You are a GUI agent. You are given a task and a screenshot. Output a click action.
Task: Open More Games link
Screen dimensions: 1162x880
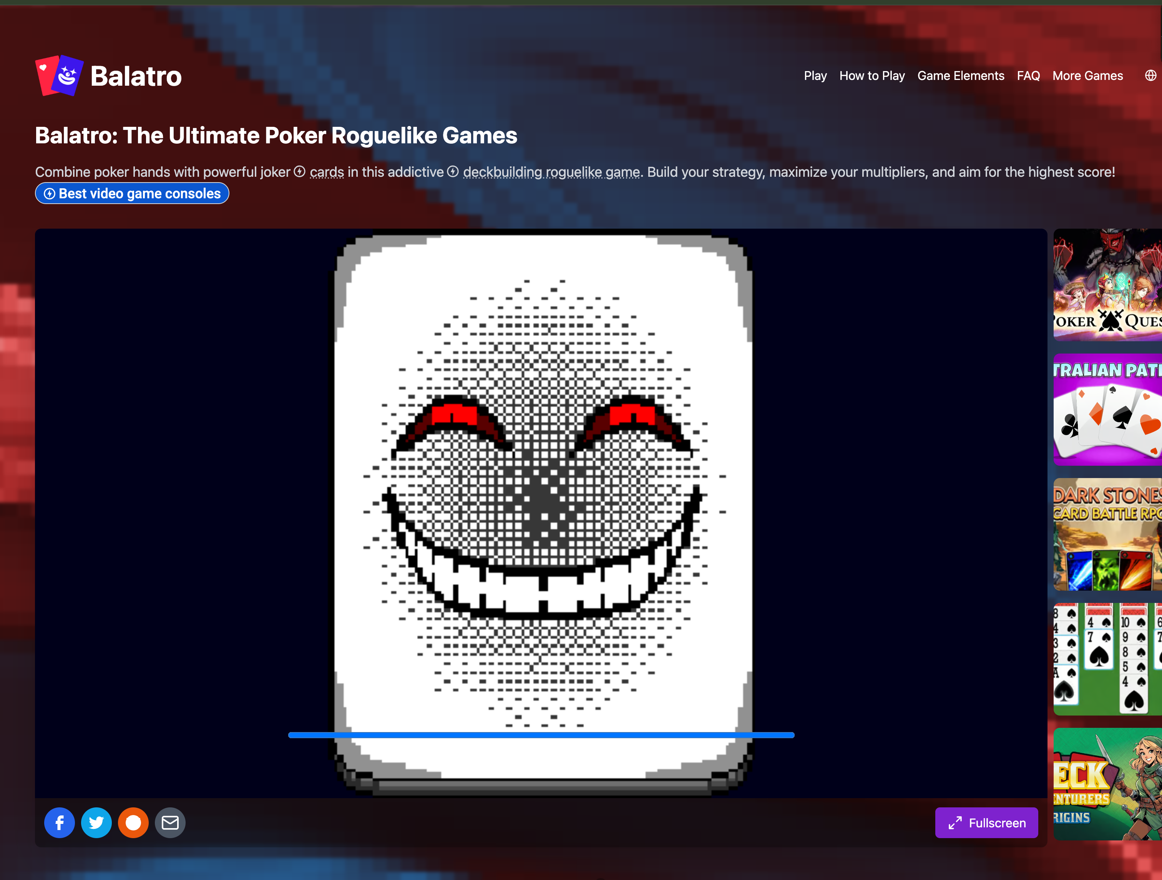[1087, 76]
